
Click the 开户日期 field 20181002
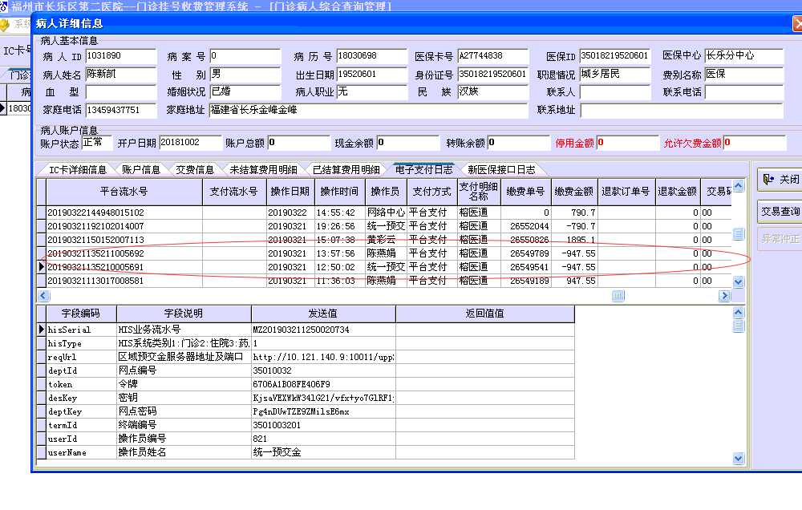(190, 143)
